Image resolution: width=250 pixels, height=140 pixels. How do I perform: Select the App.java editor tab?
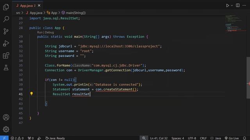pyautogui.click(x=28, y=5)
